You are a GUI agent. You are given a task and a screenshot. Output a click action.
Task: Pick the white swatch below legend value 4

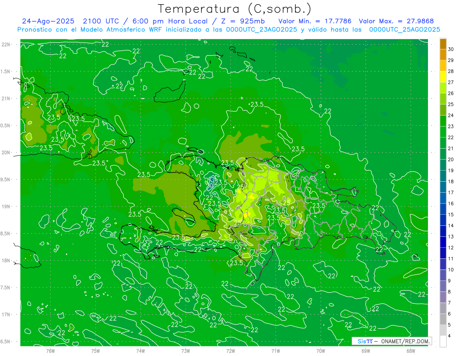pyautogui.click(x=443, y=341)
